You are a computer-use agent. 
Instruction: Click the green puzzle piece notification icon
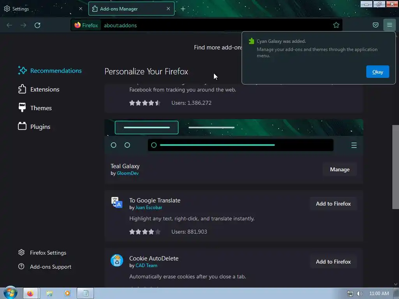251,41
